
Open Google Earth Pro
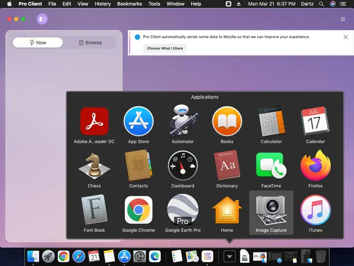tap(183, 210)
